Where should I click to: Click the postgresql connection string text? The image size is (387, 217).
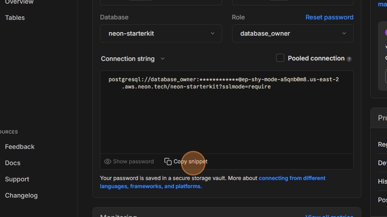(223, 83)
